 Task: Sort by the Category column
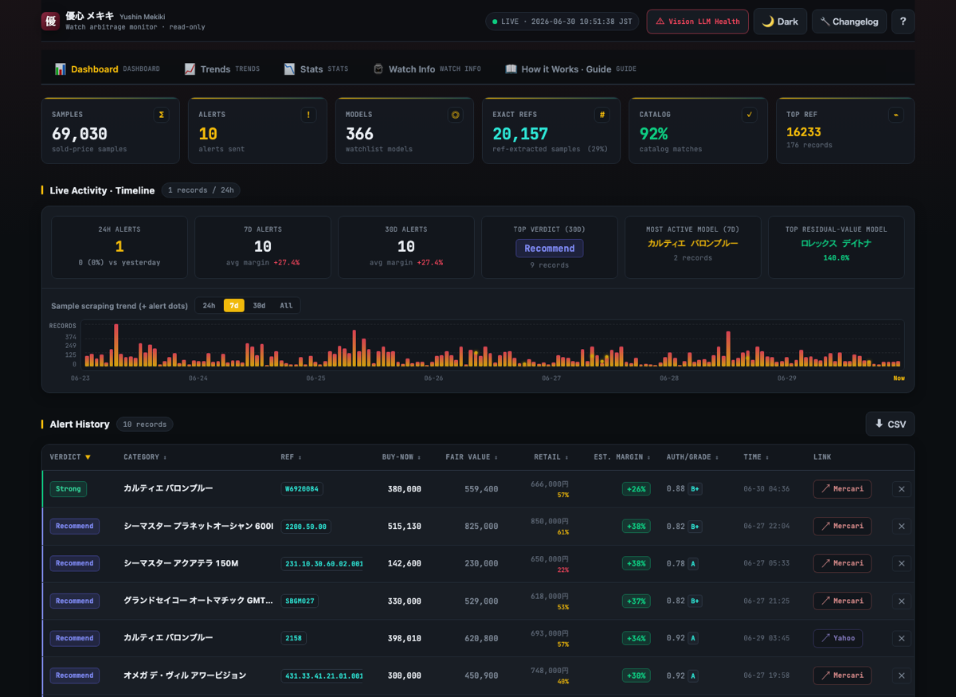point(145,457)
